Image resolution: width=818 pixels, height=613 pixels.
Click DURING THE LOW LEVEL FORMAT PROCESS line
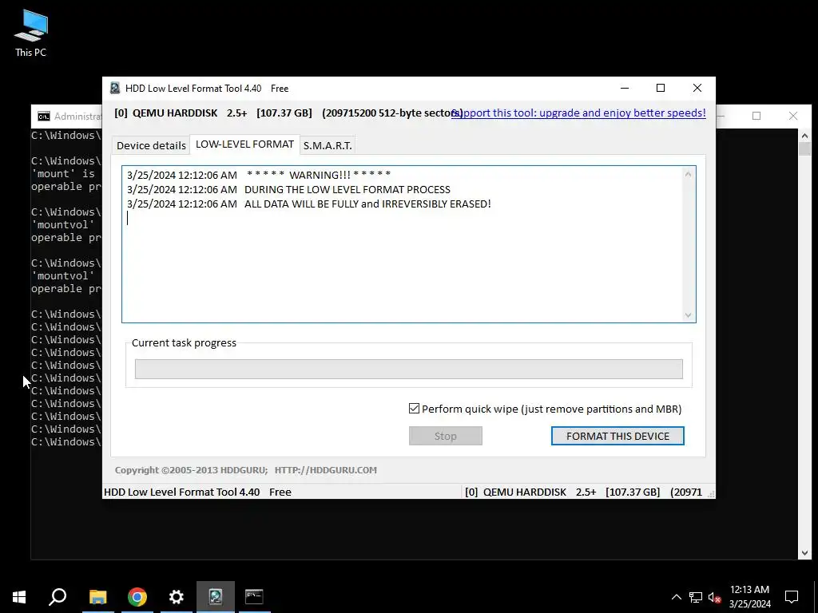pyautogui.click(x=288, y=190)
